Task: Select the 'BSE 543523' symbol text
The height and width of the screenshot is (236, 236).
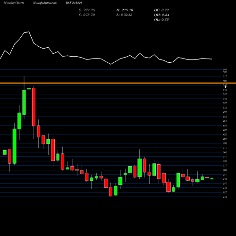Action: 74,3
